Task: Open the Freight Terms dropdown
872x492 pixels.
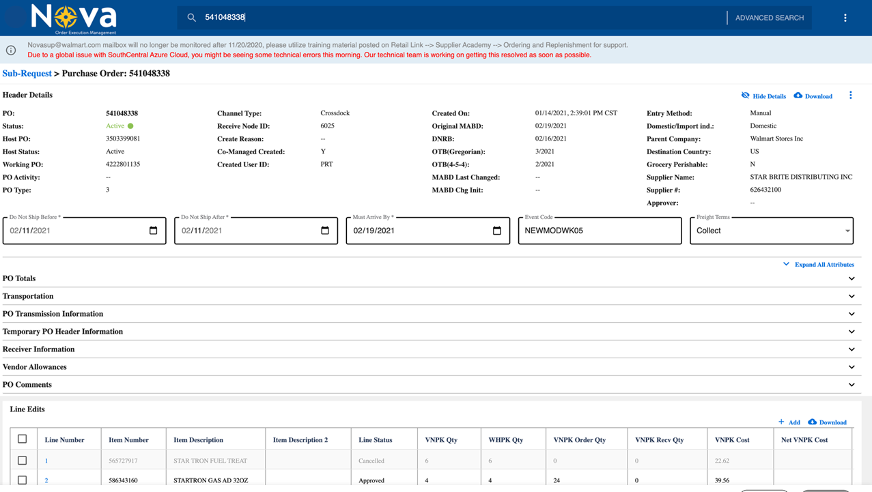Action: click(x=772, y=231)
